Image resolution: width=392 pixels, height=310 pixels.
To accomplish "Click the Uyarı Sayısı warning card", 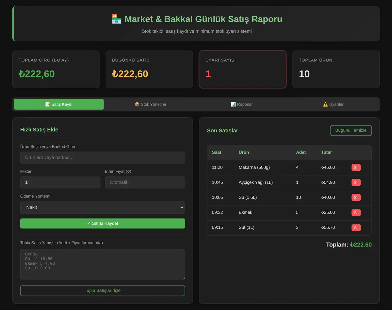I will point(243,69).
